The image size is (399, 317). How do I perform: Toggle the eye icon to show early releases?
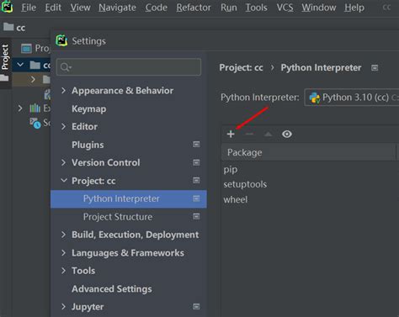point(287,135)
